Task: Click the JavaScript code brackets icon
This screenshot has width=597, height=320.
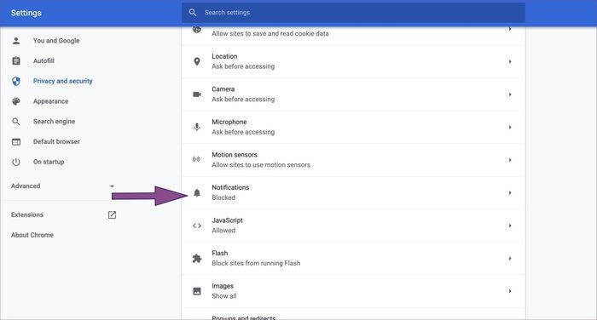Action: [x=197, y=226]
